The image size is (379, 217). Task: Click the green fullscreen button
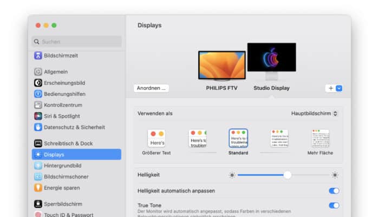point(54,25)
